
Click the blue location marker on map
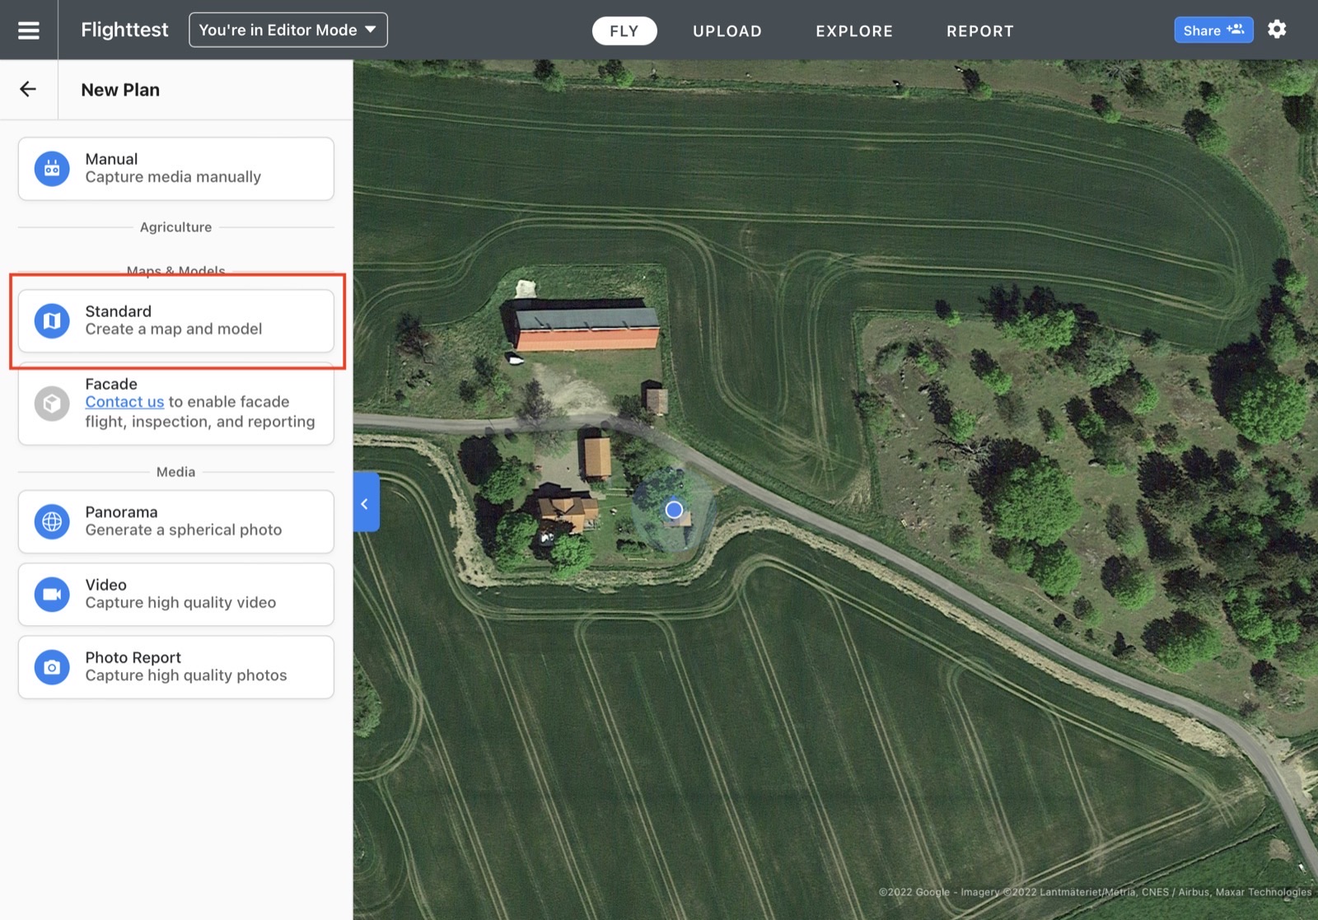point(674,510)
